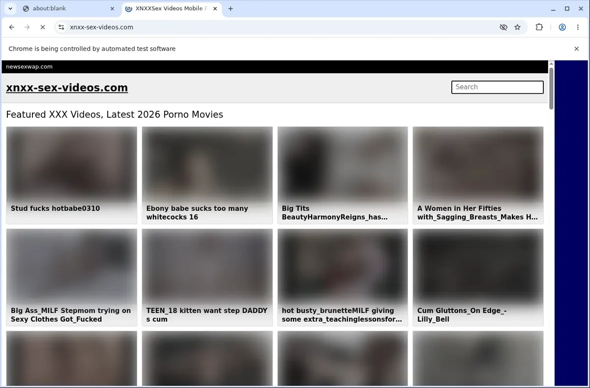The width and height of the screenshot is (590, 388).
Task: Click the newsexwap.com link in black bar
Action: coord(29,67)
